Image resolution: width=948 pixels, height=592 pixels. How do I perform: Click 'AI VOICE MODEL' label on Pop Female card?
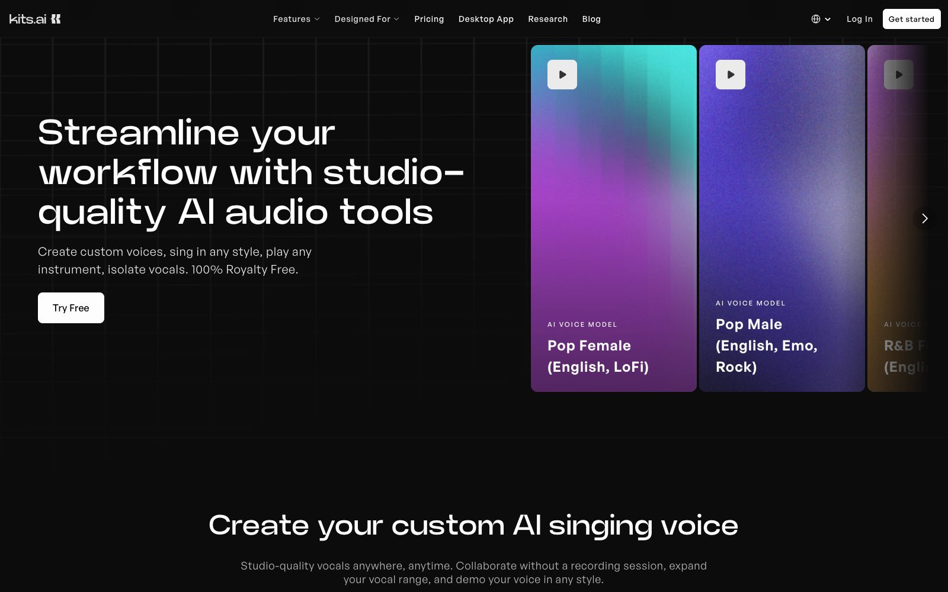(x=582, y=324)
